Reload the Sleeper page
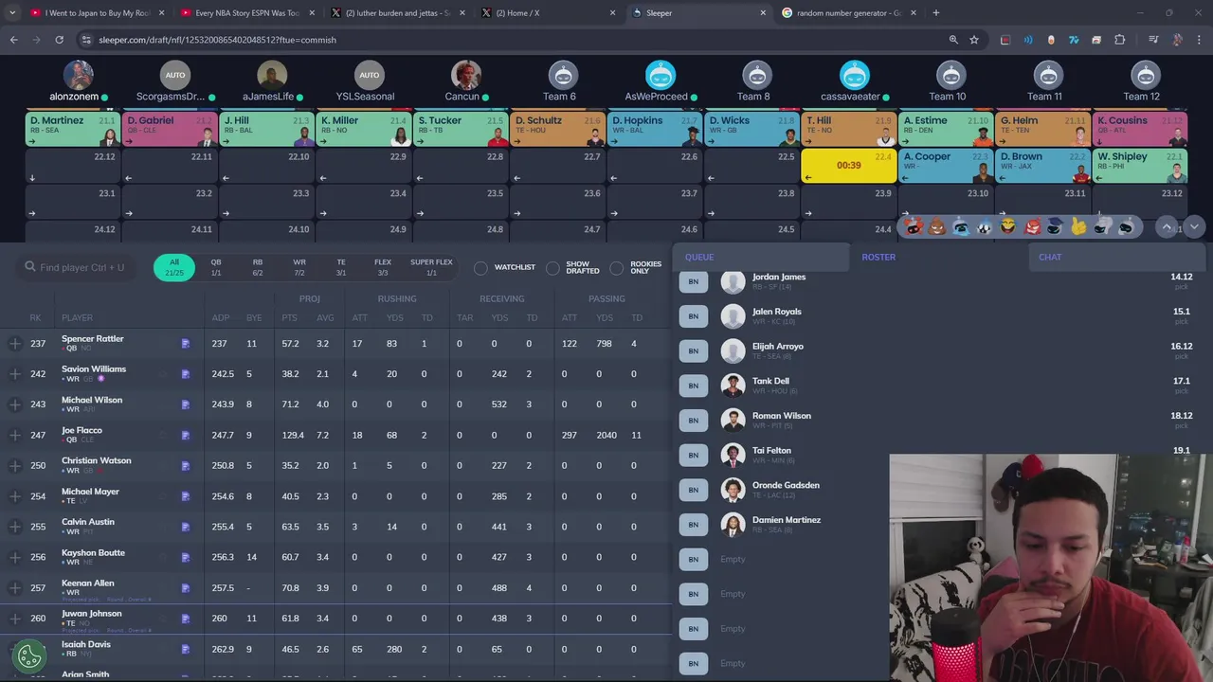 59,40
